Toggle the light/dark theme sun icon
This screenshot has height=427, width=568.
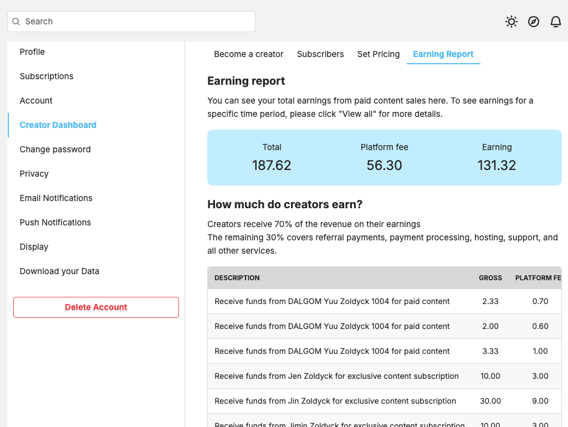511,22
